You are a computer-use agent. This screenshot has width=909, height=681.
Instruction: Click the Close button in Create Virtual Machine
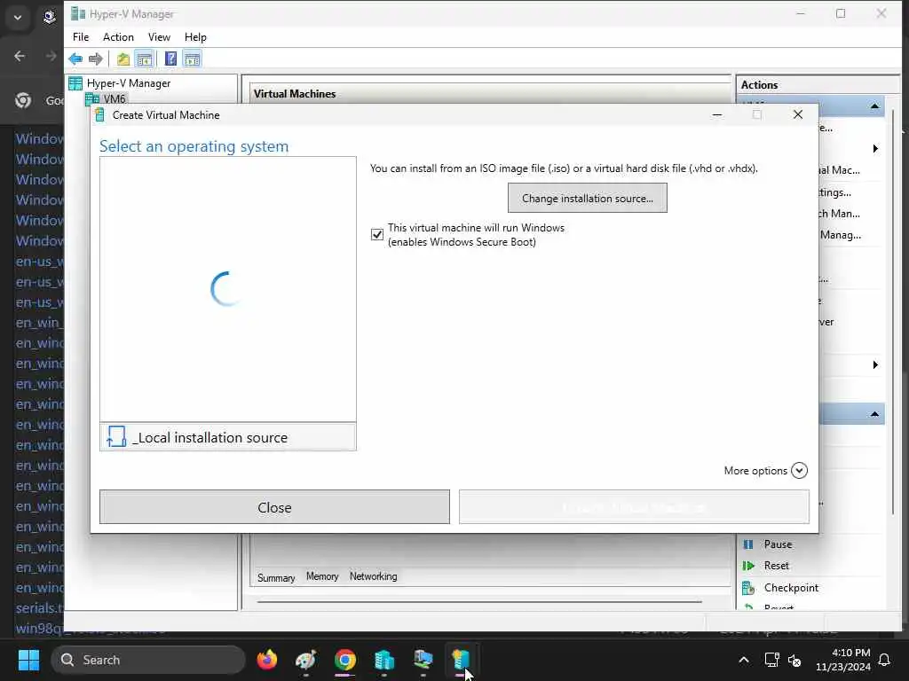tap(274, 507)
